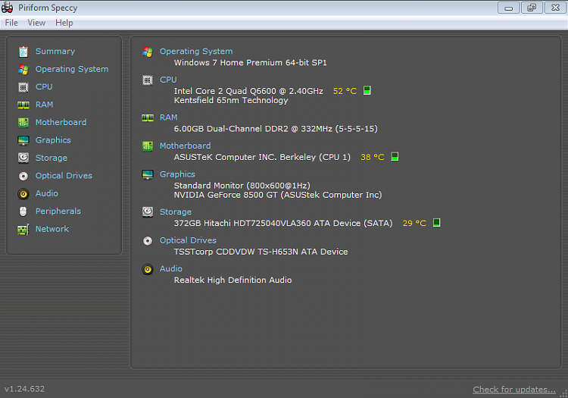This screenshot has height=398, width=568.
Task: Go to the CPU section in sidebar
Action: [44, 87]
